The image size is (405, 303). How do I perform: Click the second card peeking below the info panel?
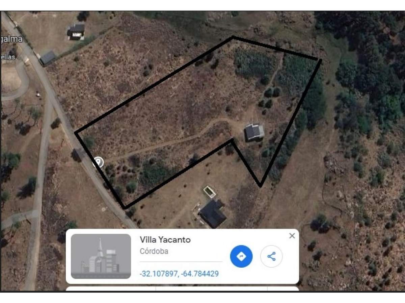point(182,289)
